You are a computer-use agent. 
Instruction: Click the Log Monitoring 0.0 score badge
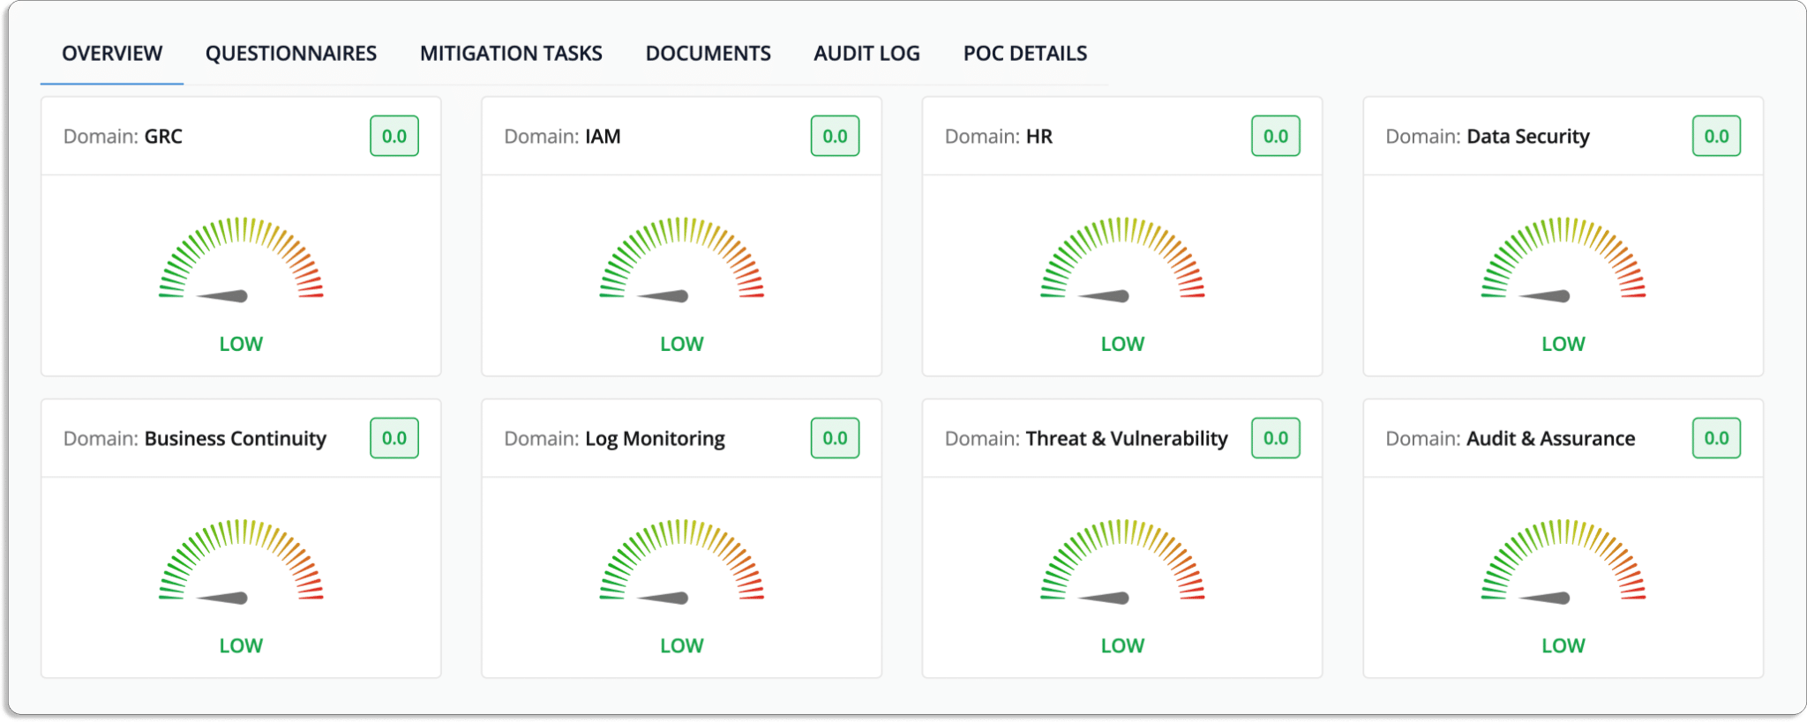835,438
